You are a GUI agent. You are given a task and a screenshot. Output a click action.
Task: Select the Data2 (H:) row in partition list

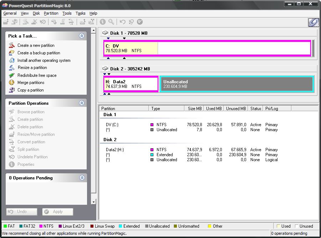click(192, 150)
